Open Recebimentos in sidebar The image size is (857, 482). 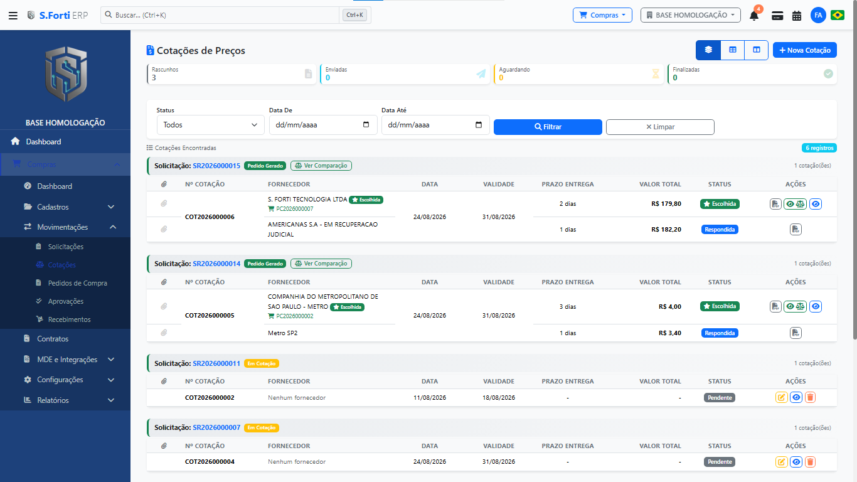[65, 319]
